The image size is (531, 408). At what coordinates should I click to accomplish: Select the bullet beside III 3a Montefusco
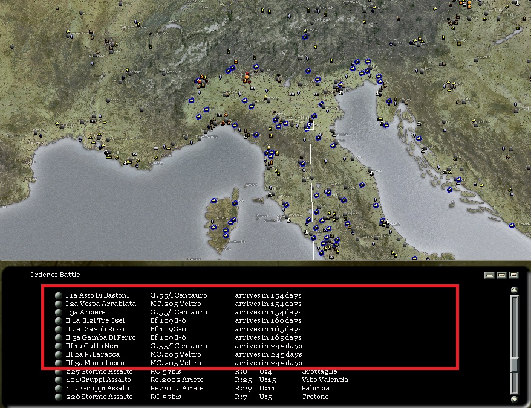click(x=58, y=363)
